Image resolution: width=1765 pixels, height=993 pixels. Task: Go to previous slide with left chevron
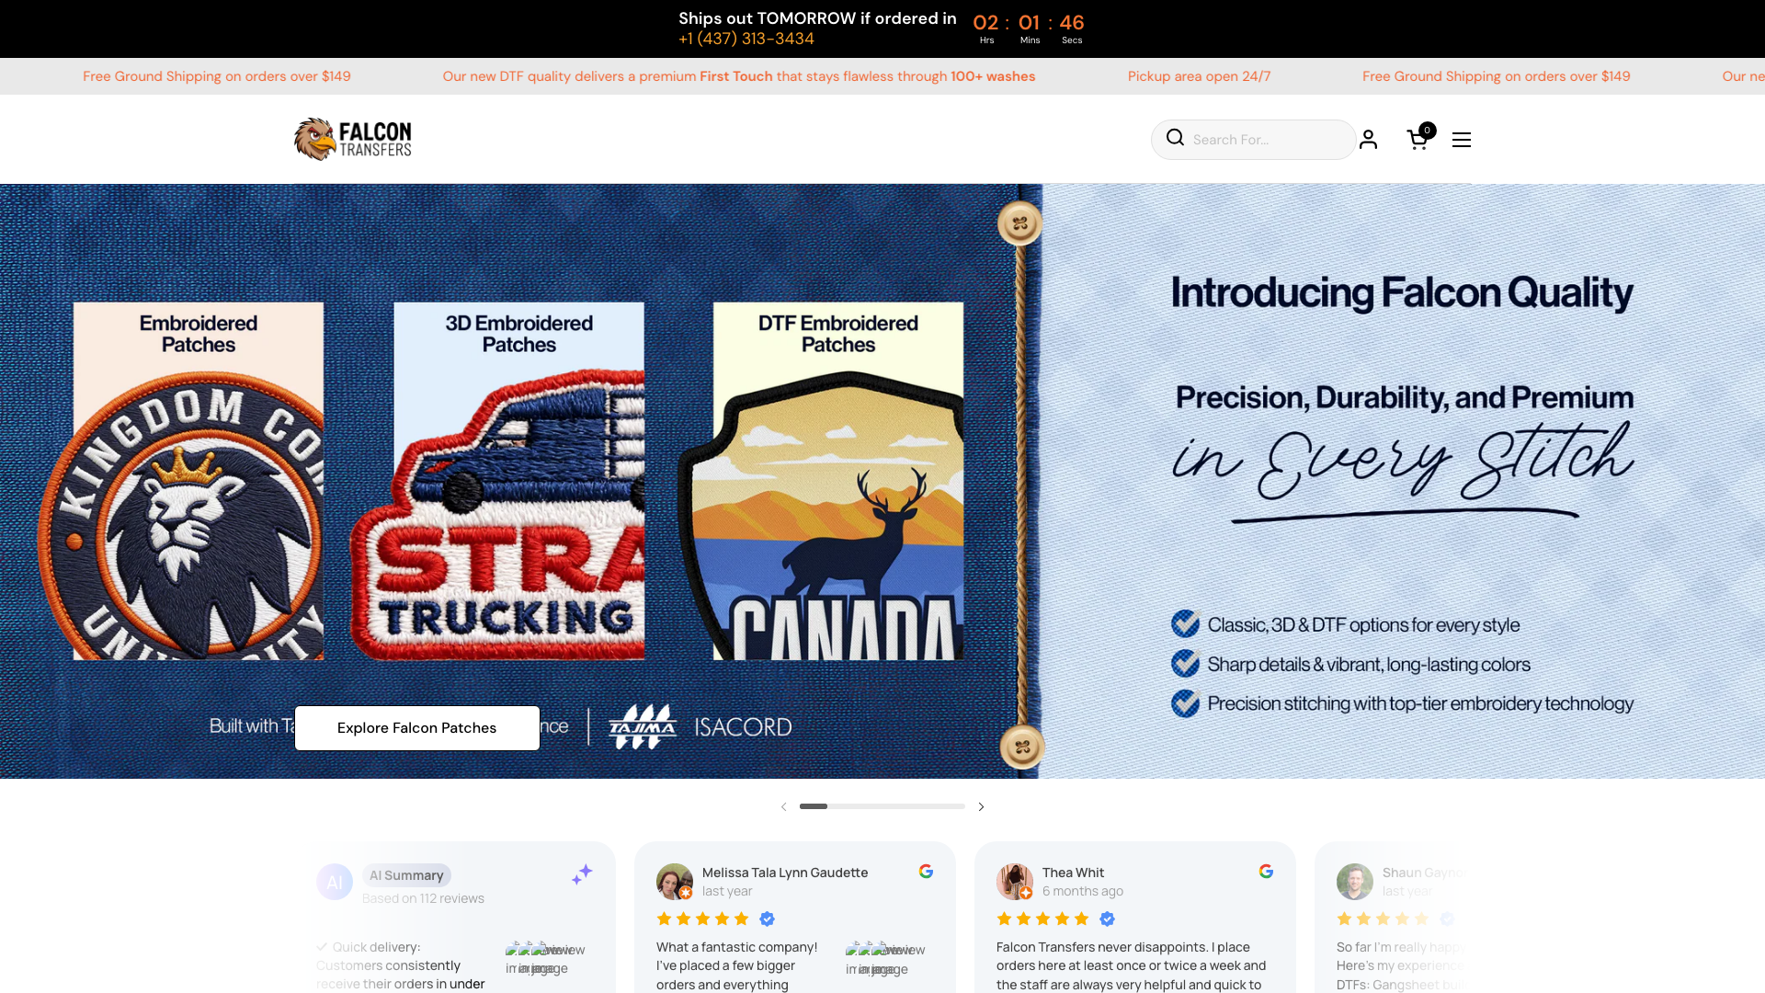click(x=784, y=806)
